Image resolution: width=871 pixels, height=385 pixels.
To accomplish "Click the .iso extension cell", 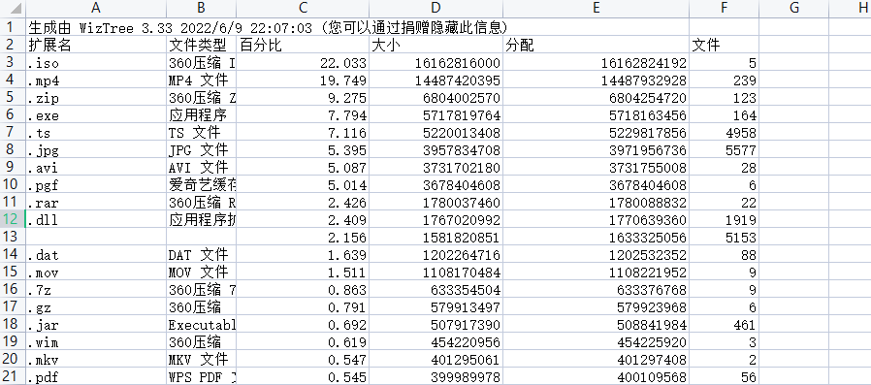I will [96, 63].
